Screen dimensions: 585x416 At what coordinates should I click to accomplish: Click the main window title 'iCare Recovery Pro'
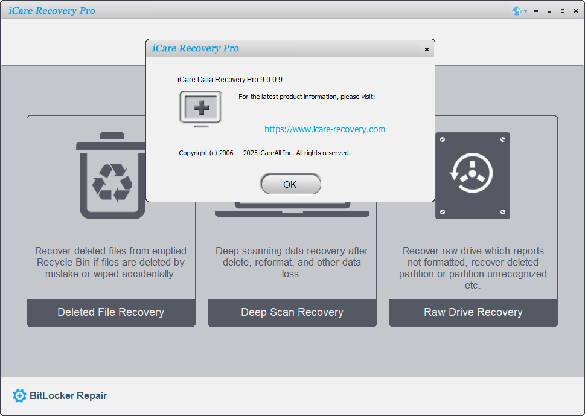point(52,11)
